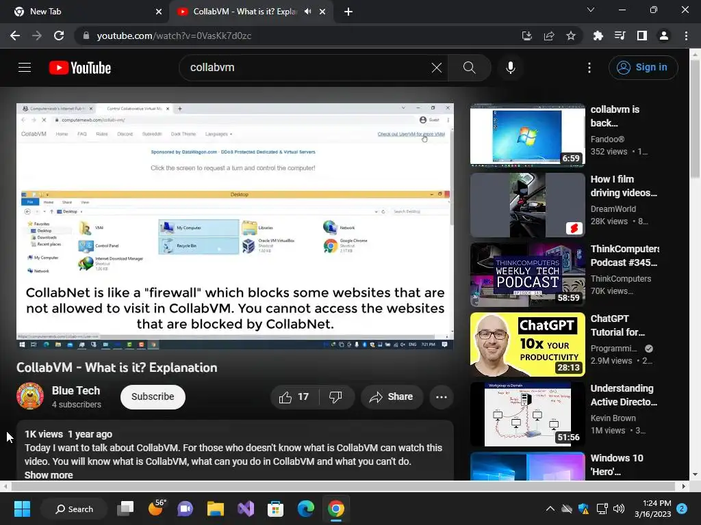Select the CollabVM video tab
The width and height of the screenshot is (701, 525).
click(x=251, y=12)
